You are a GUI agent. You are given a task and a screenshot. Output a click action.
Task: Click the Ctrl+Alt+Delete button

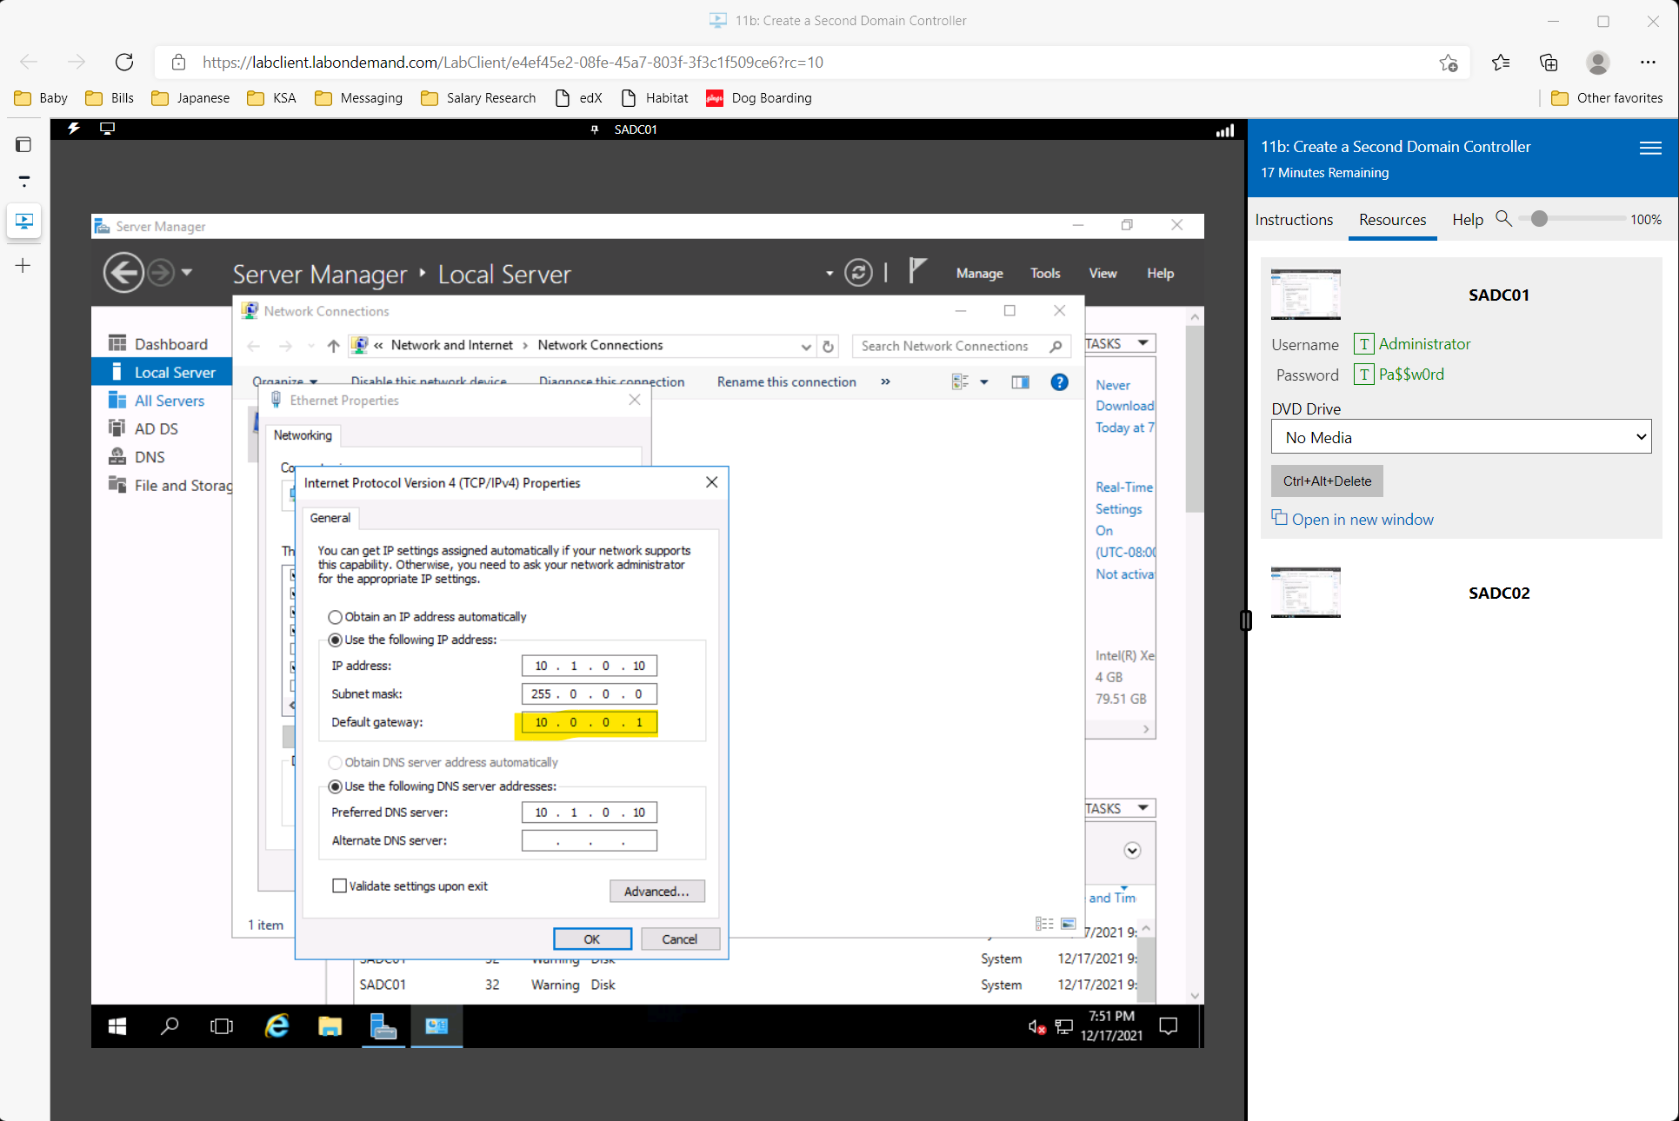(x=1327, y=481)
